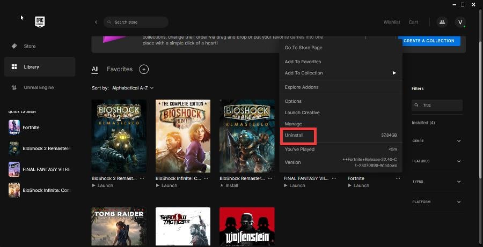Click the play icon for BioShock 2 Launch
This screenshot has width=483, height=247.
click(x=93, y=185)
